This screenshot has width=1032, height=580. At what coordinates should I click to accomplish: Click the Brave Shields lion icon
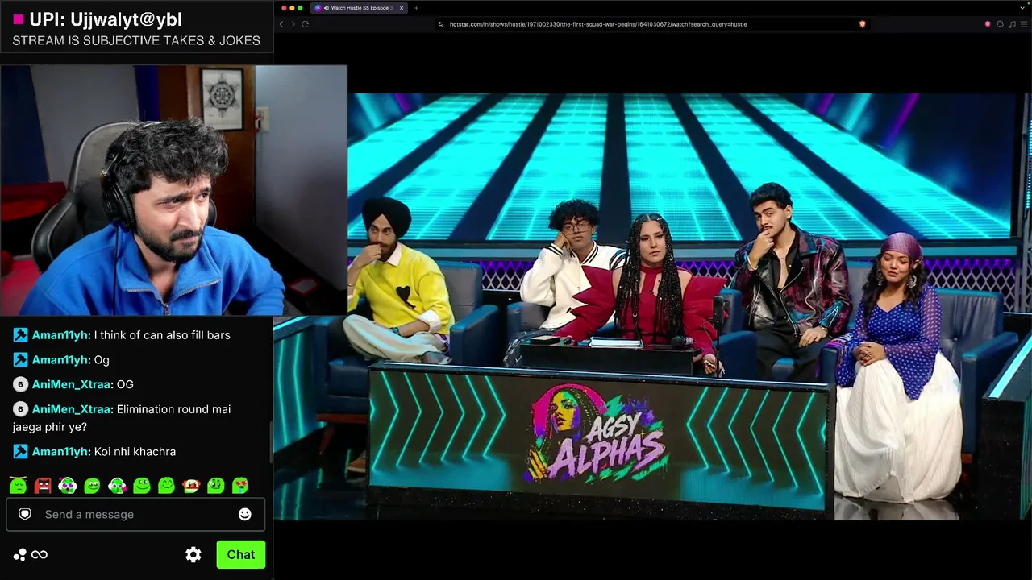[862, 24]
